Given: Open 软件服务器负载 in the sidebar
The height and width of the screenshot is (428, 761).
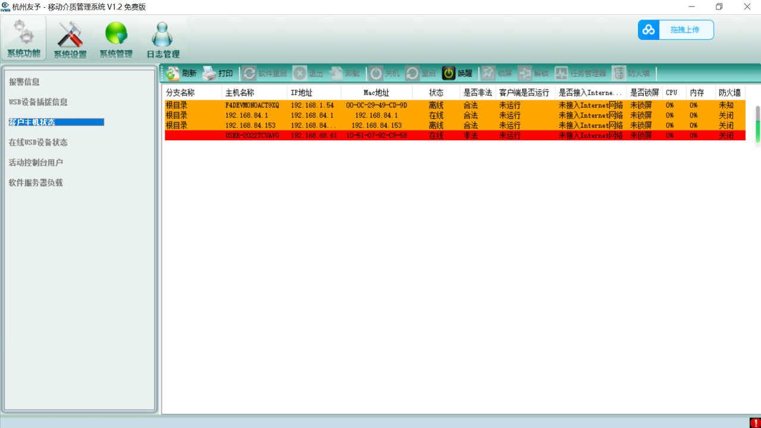Looking at the screenshot, I should 36,183.
